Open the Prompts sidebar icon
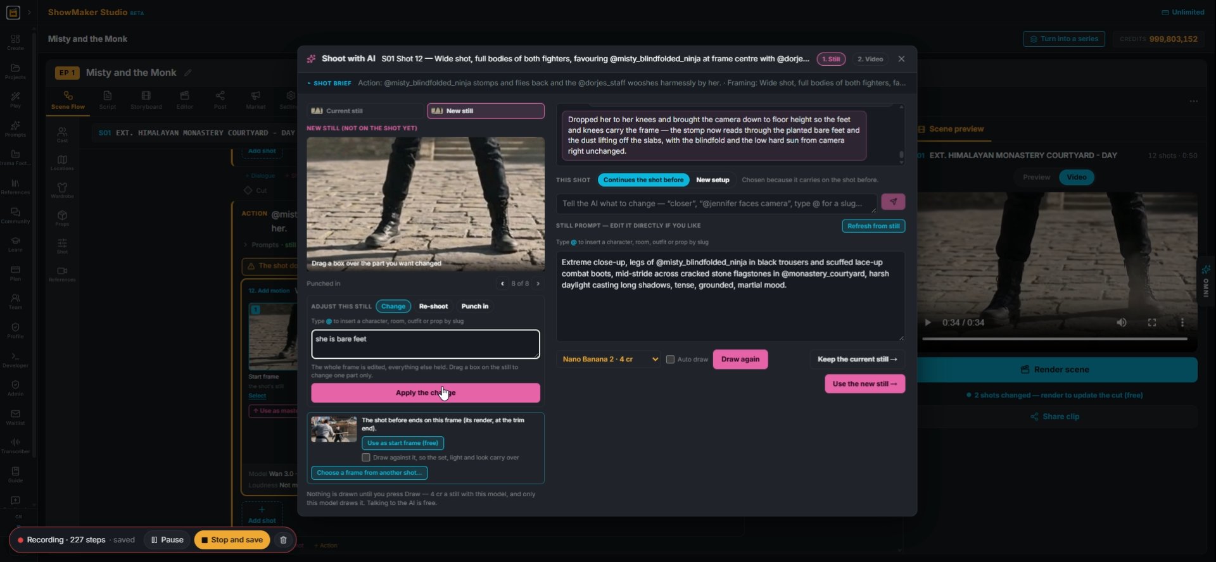Viewport: 1216px width, 562px height. tap(15, 129)
